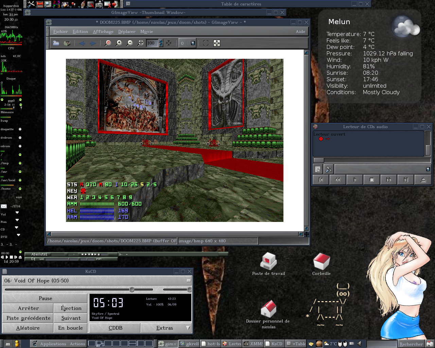Image resolution: width=435 pixels, height=348 pixels.
Task: Toggle En boucle repeat mode in KsCD
Action: tap(70, 328)
